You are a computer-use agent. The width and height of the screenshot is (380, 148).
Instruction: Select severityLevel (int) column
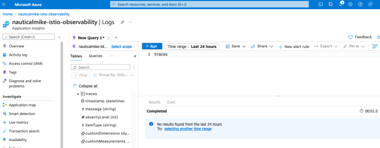pyautogui.click(x=99, y=117)
